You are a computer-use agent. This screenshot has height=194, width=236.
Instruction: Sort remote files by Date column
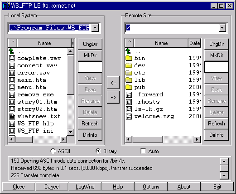point(194,43)
